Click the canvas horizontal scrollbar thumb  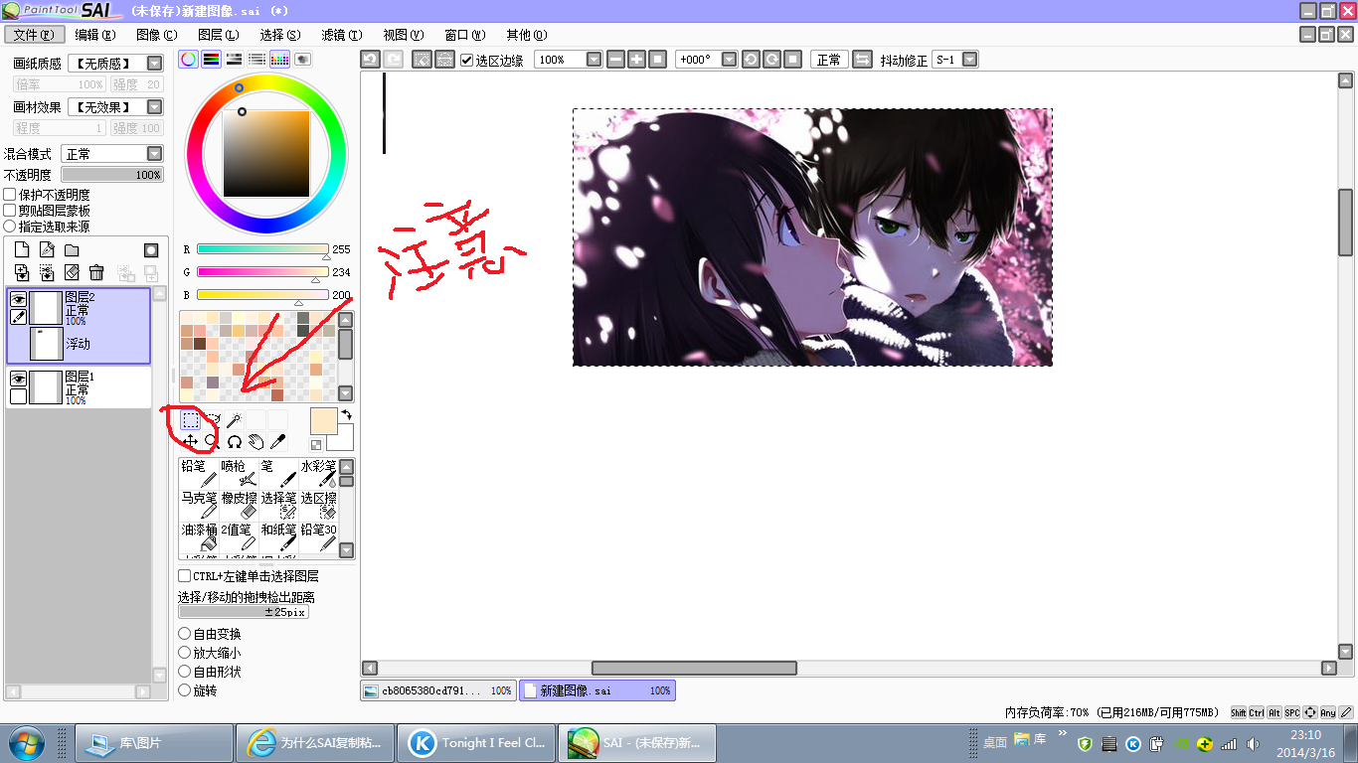[694, 669]
